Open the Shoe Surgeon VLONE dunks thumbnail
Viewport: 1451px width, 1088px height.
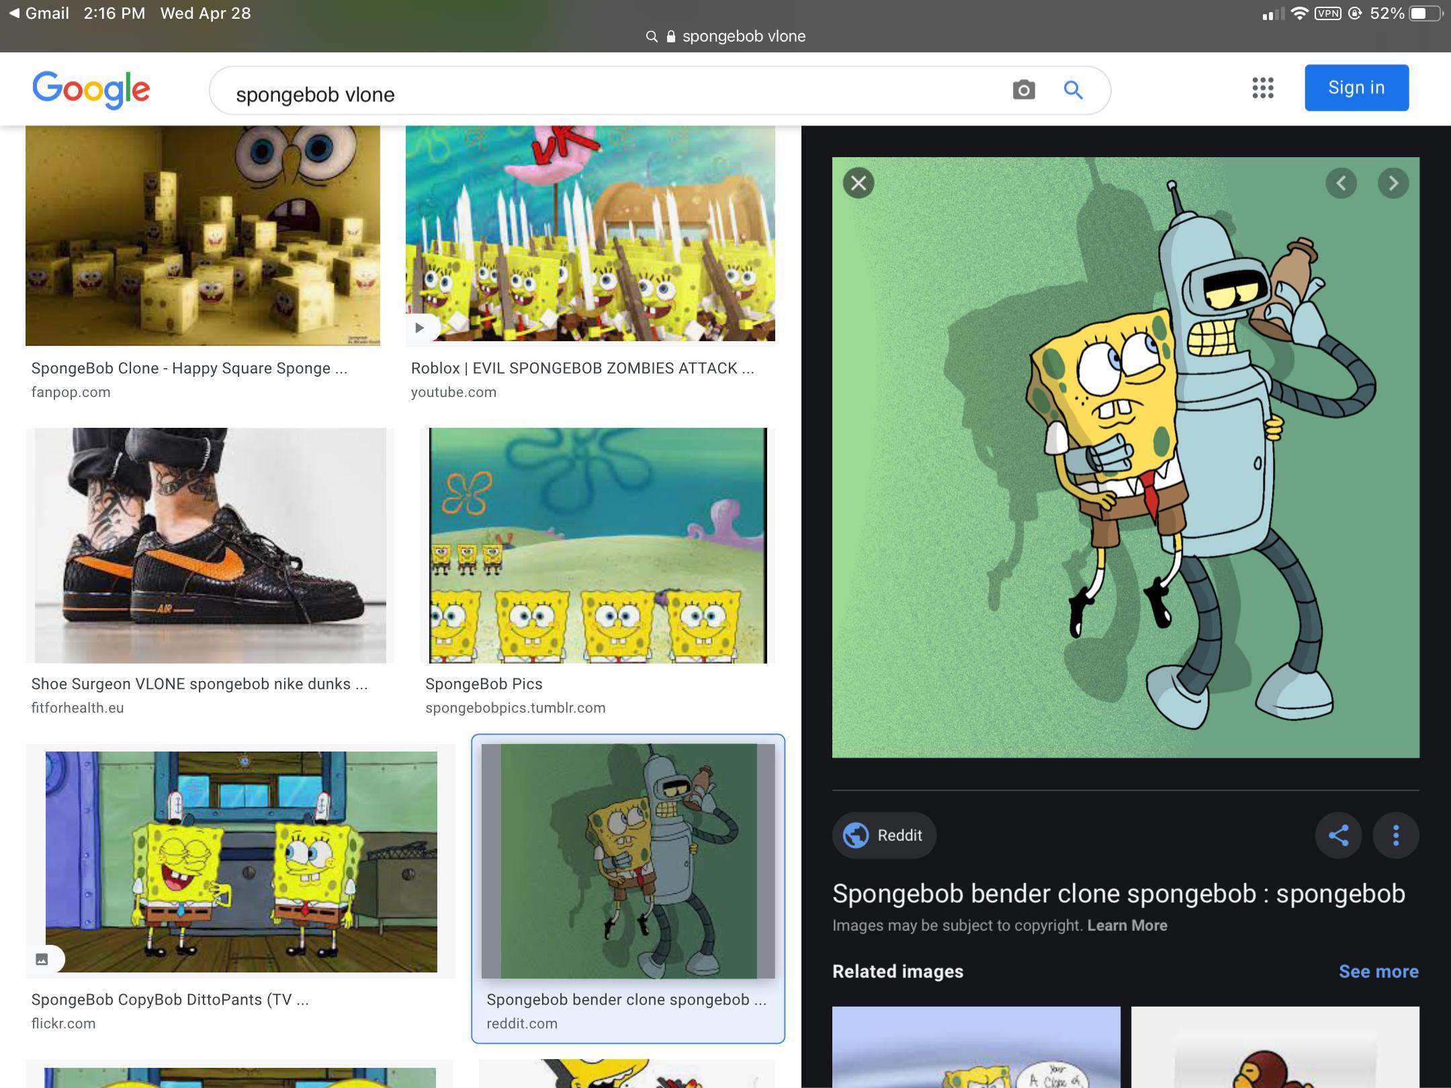[210, 545]
